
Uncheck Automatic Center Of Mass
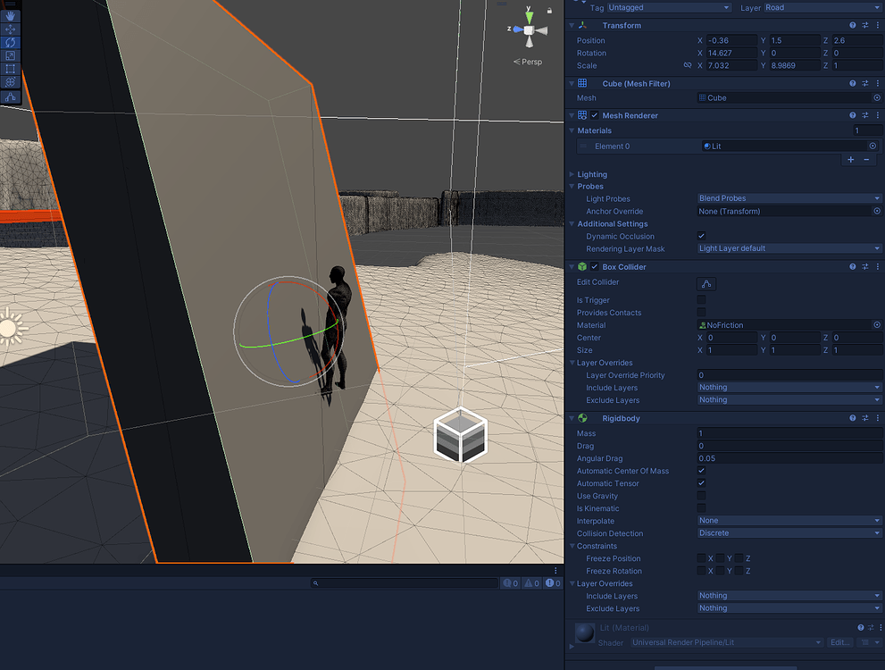pyautogui.click(x=701, y=471)
